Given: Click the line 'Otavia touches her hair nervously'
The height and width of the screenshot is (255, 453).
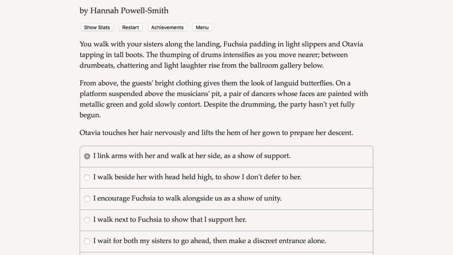Looking at the screenshot, I should tap(216, 132).
